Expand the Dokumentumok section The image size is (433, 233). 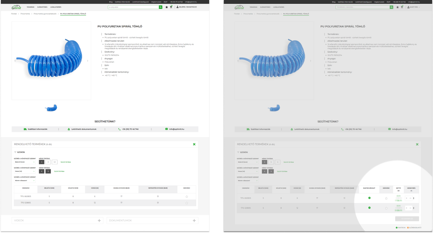[x=152, y=221]
